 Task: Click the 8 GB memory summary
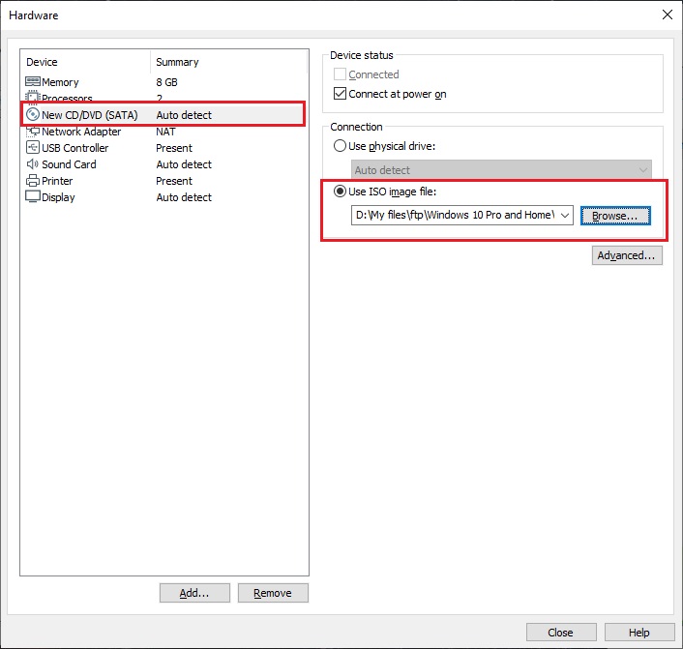166,82
